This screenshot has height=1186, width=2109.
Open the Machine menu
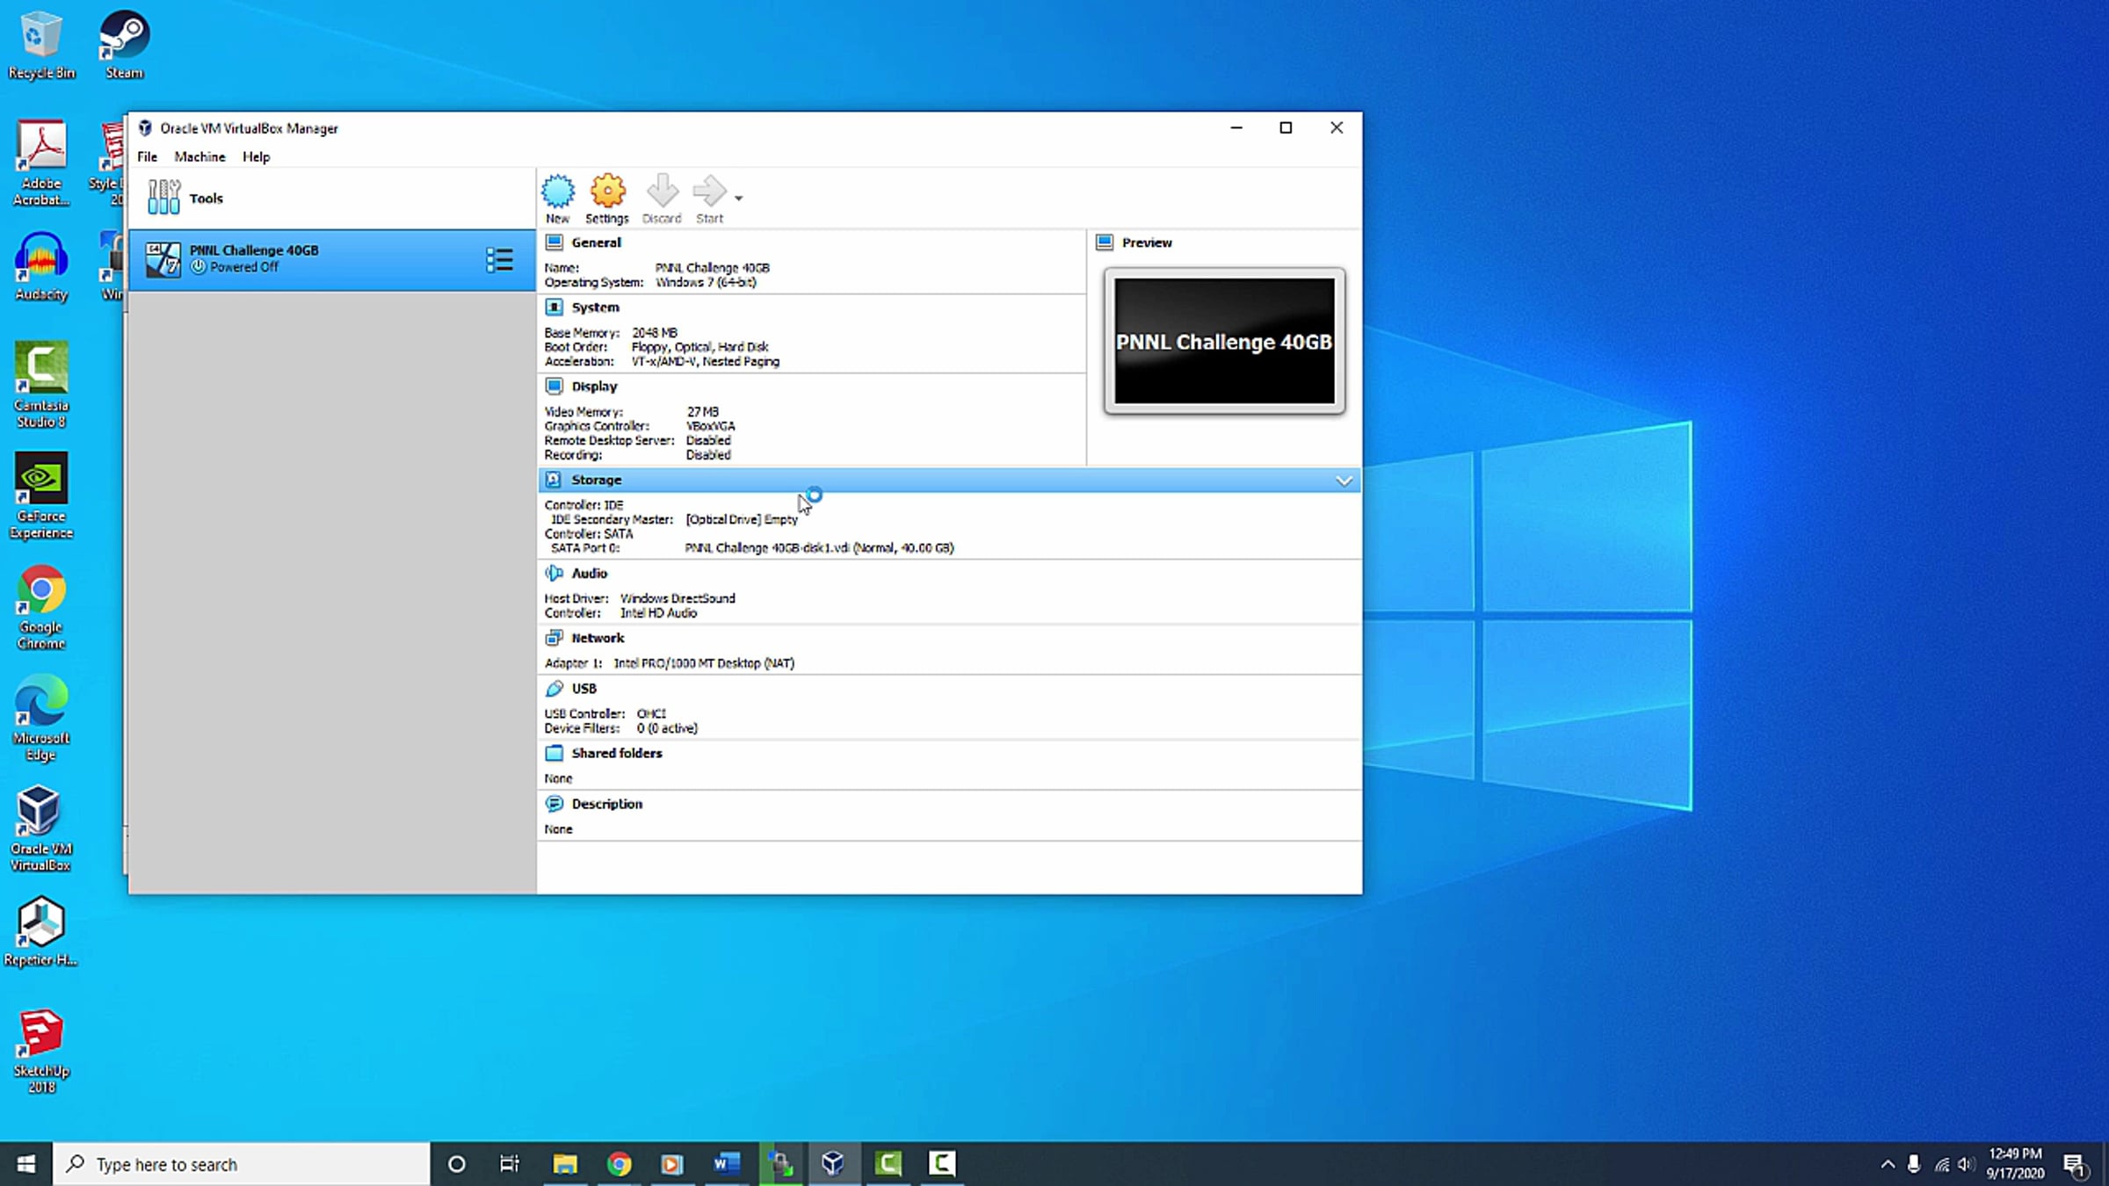point(199,156)
